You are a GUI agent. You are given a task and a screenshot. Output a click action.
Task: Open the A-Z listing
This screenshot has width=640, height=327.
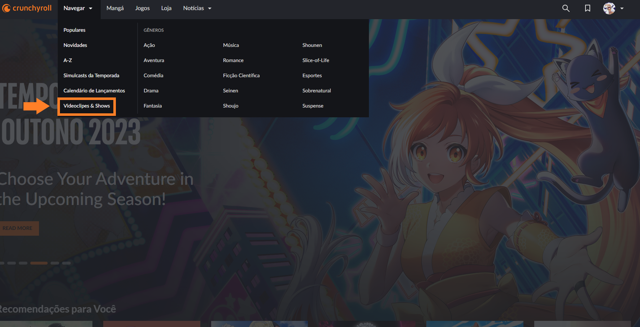click(x=68, y=60)
